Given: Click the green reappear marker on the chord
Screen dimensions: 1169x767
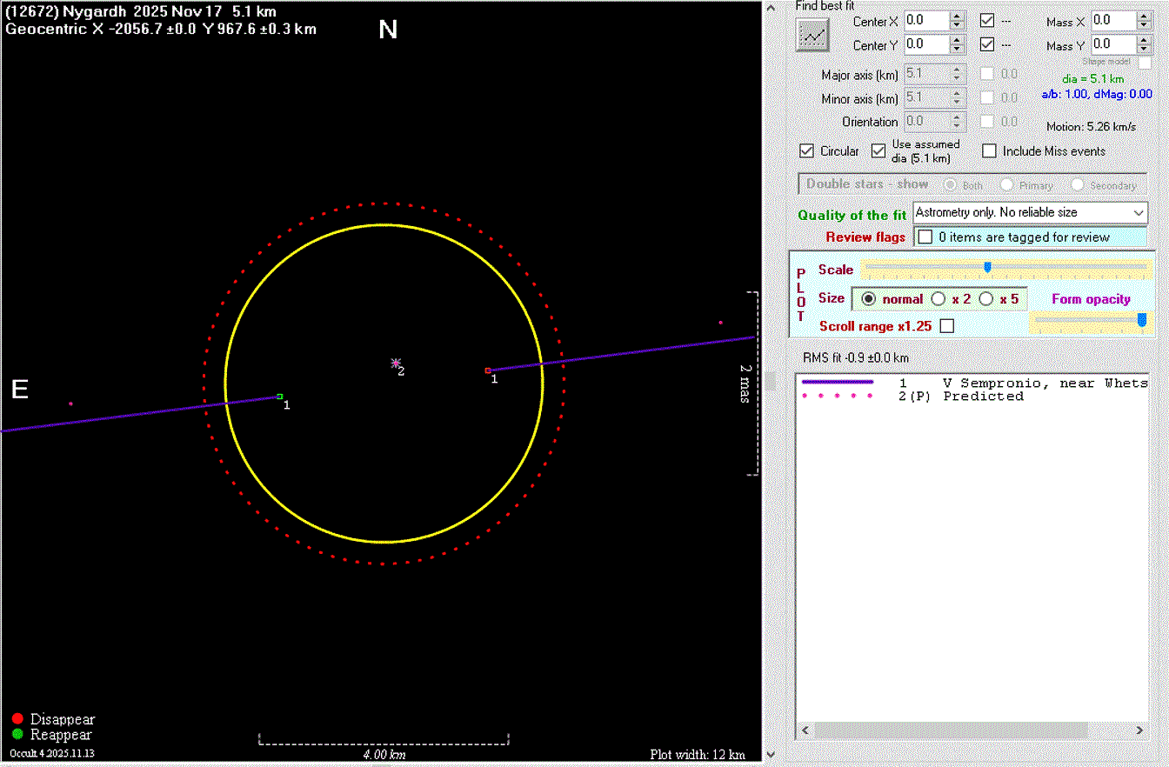Looking at the screenshot, I should pyautogui.click(x=280, y=397).
